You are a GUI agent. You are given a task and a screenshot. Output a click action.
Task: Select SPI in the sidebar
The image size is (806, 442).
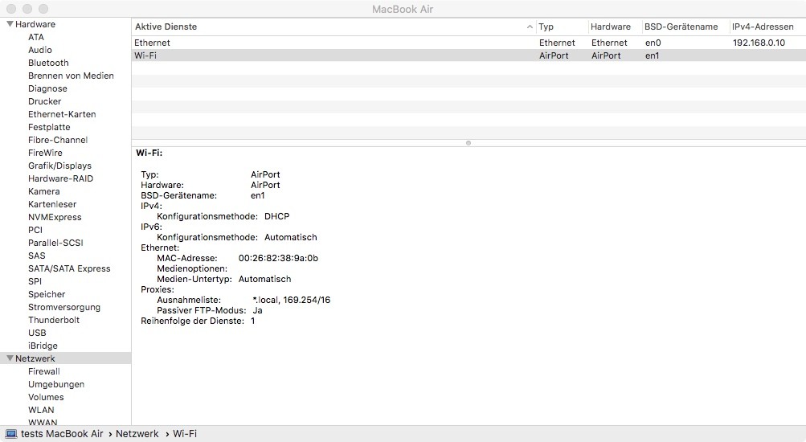pos(35,281)
